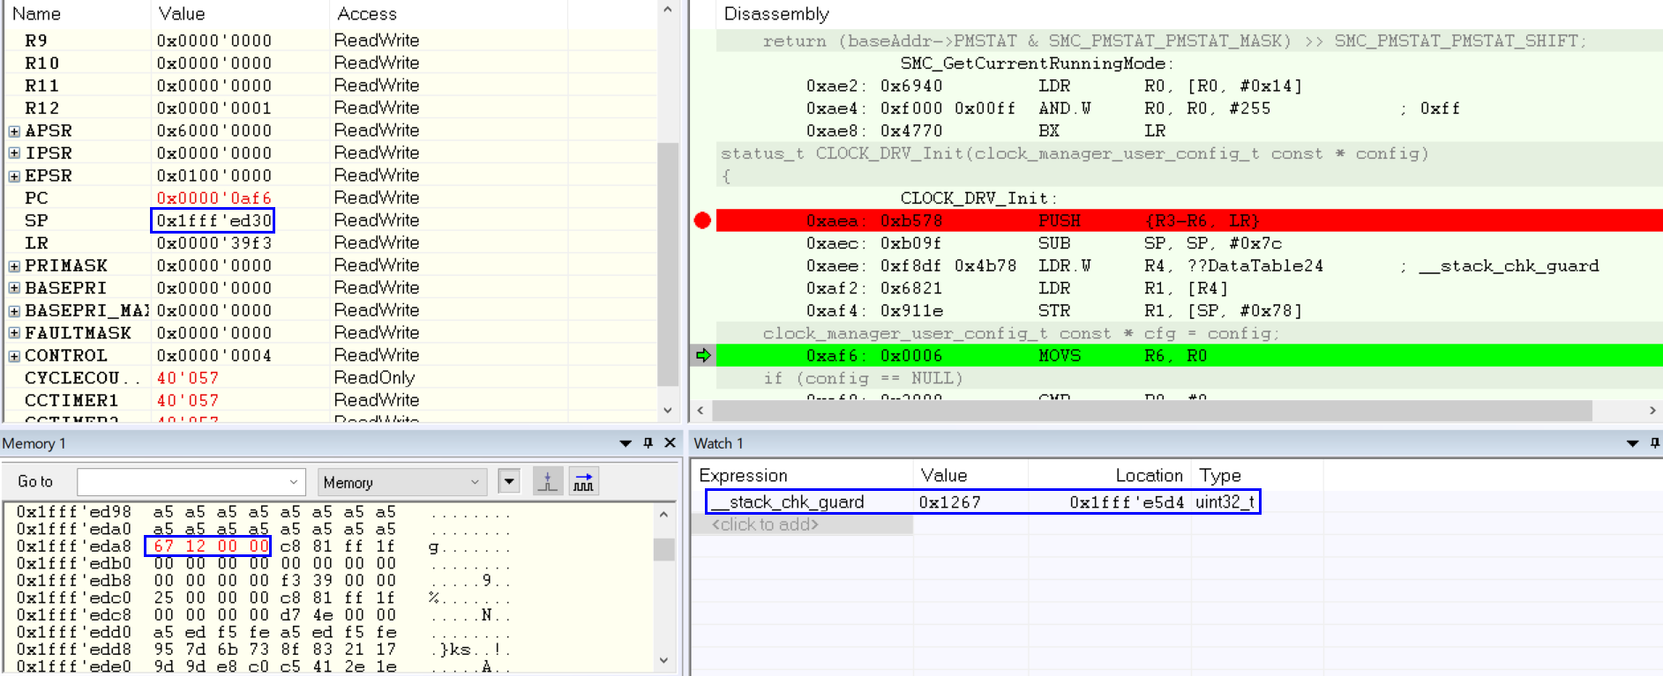Expand the PRIMASK register node

[14, 266]
